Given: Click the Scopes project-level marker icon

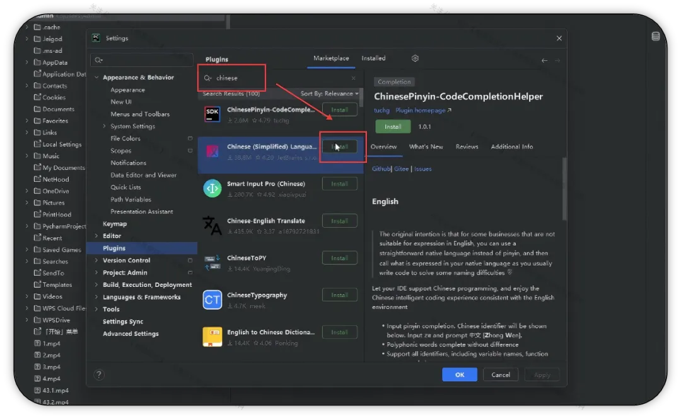Looking at the screenshot, I should click(190, 151).
